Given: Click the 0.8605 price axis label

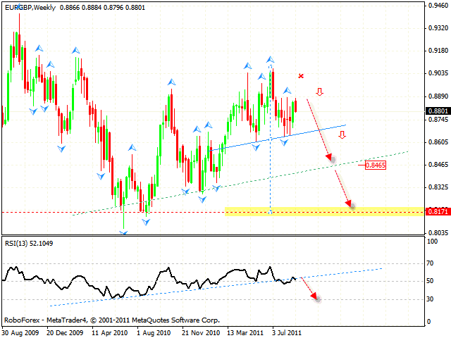Looking at the screenshot, I should [x=438, y=142].
